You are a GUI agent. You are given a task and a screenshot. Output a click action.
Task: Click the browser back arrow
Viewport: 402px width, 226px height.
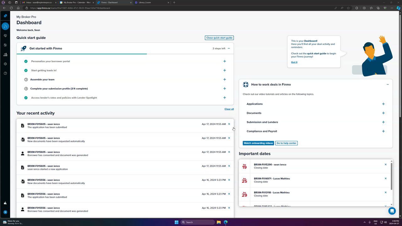[x=4, y=8]
